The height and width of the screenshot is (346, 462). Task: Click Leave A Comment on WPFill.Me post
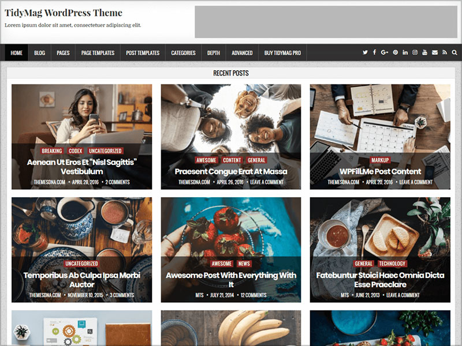click(416, 182)
